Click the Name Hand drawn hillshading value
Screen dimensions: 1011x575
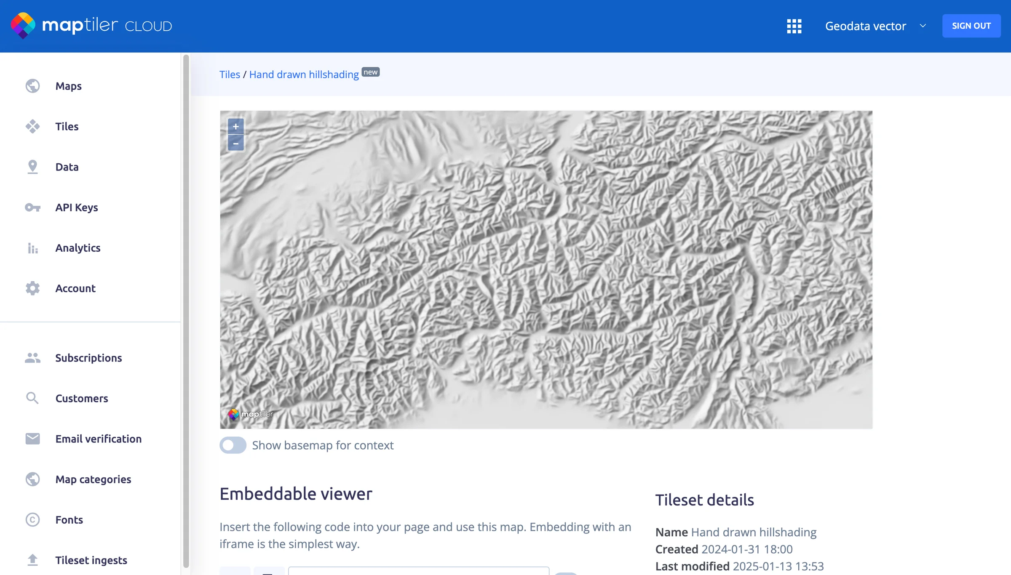point(754,532)
